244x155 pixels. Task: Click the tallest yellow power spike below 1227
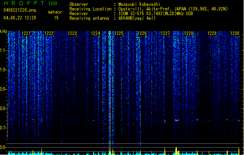[x=176, y=151]
